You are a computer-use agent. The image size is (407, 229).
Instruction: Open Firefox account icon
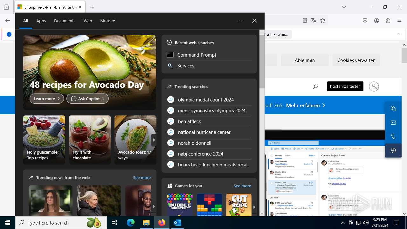pos(376,20)
